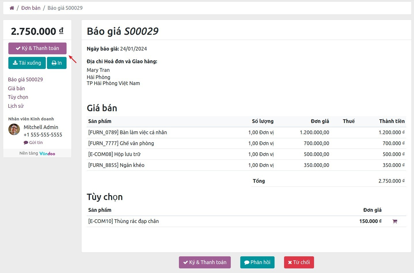This screenshot has height=273, width=414.
Task: Click the speech bubble icon on the Phản hồi button
Action: pos(247,262)
